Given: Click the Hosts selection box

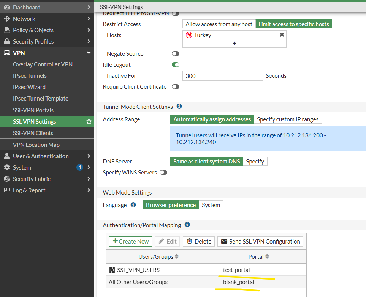Looking at the screenshot, I should tap(234, 39).
